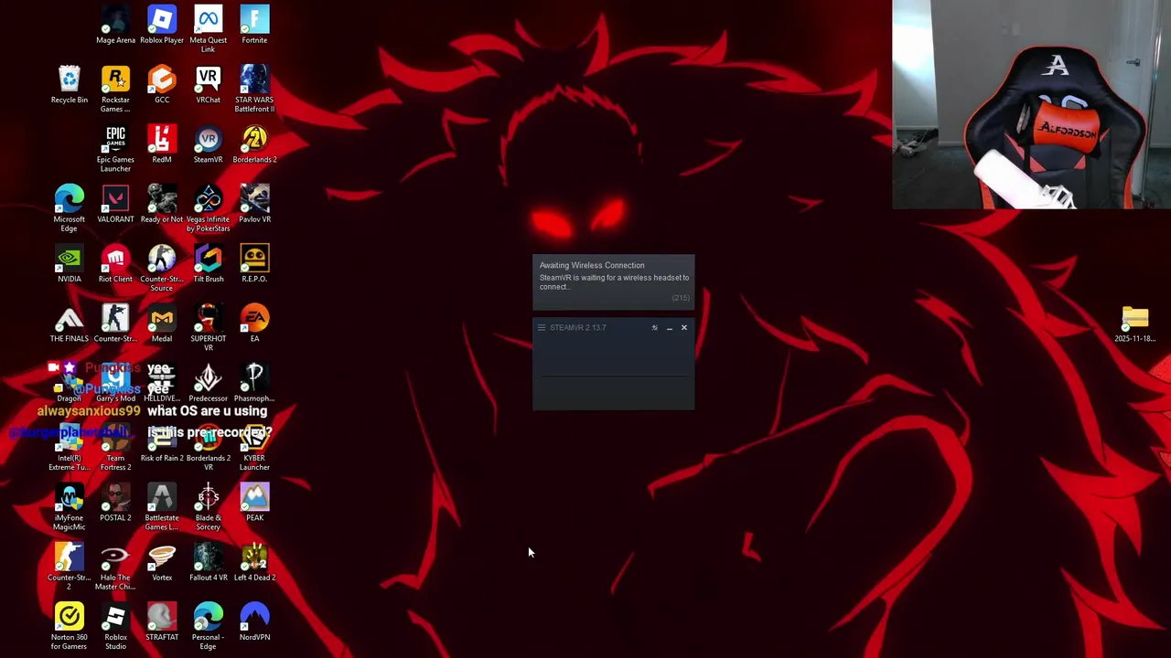Launch Fallout 4 VR from the desktop
The width and height of the screenshot is (1171, 658).
pos(208,563)
